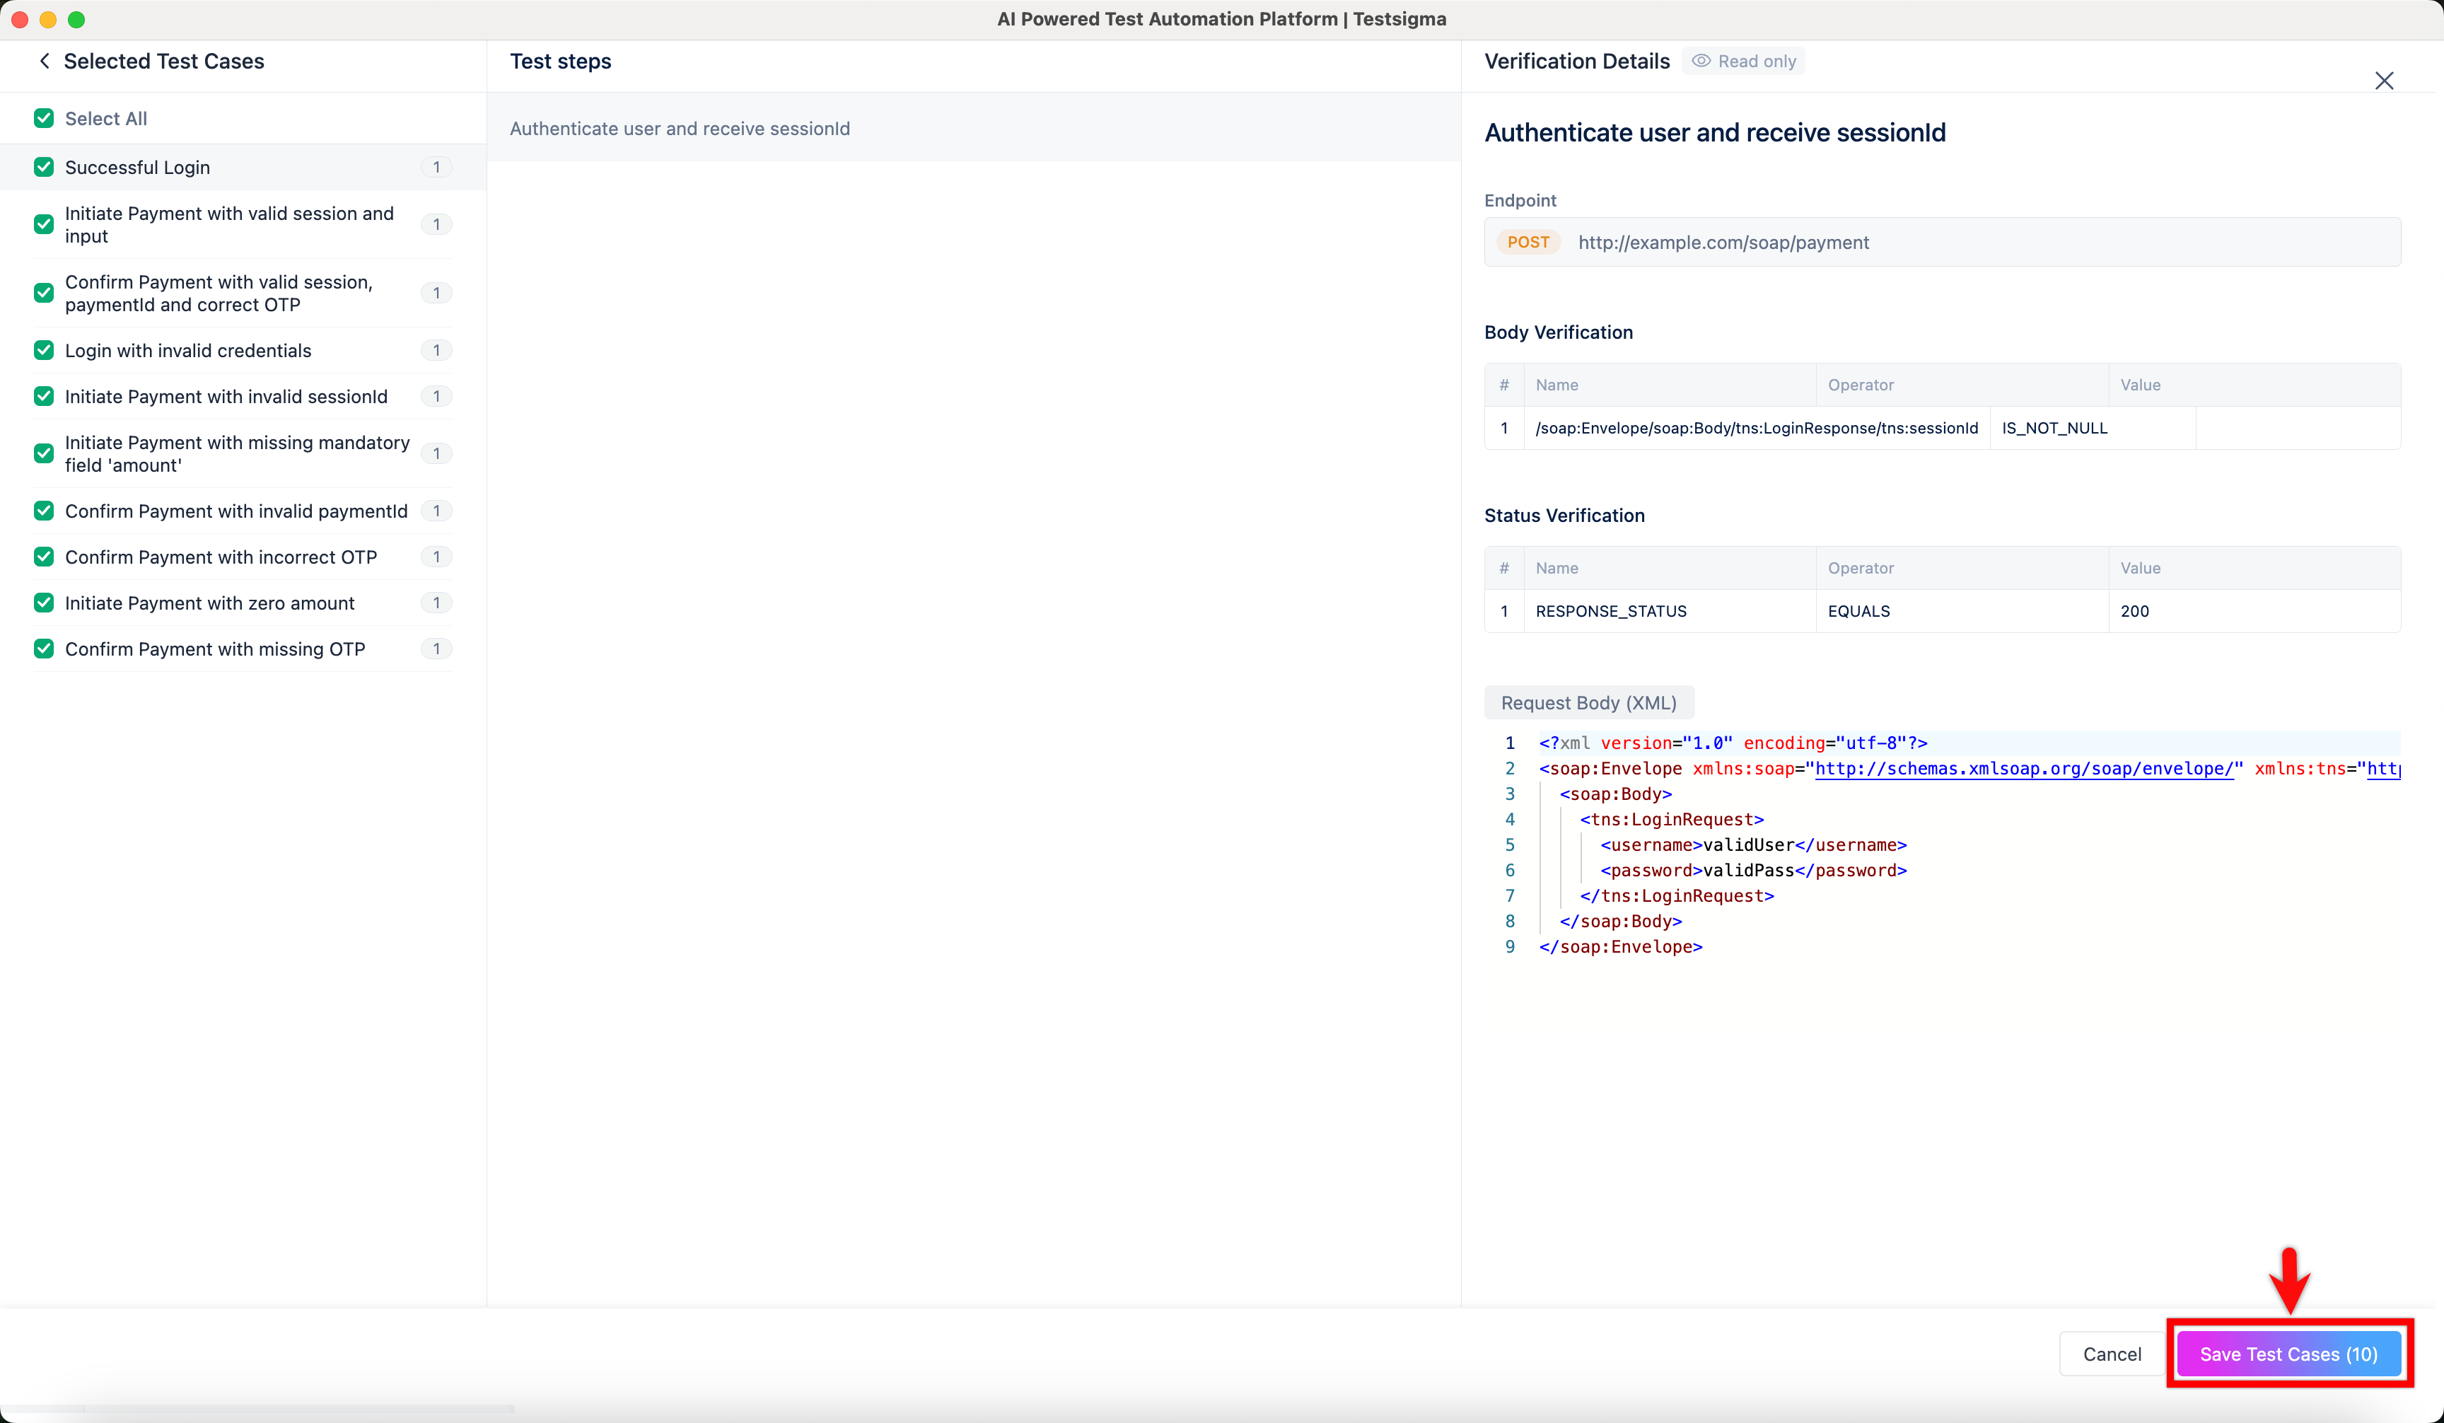Click the macOS red close window button
The width and height of the screenshot is (2444, 1423).
[19, 19]
